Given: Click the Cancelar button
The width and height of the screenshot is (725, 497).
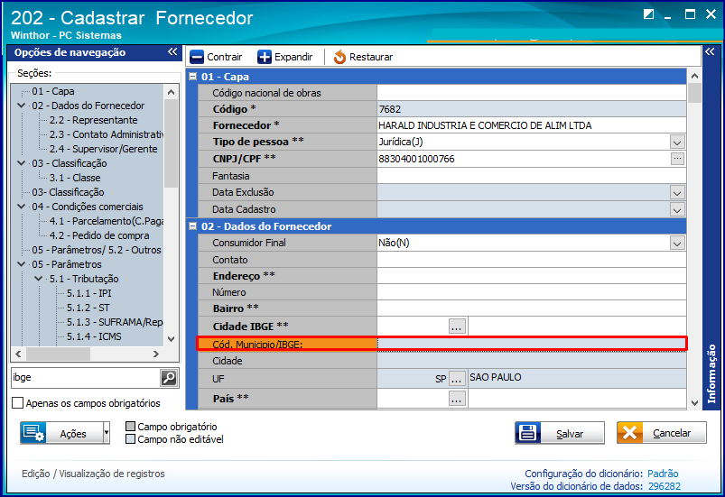Looking at the screenshot, I should (662, 433).
